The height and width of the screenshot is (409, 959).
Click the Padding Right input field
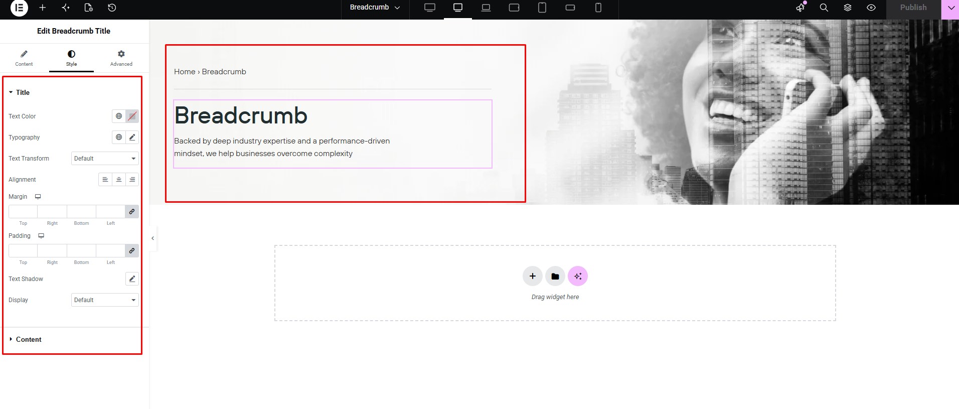(x=52, y=250)
